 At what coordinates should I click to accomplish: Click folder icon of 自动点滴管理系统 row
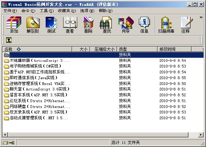tap(6, 118)
